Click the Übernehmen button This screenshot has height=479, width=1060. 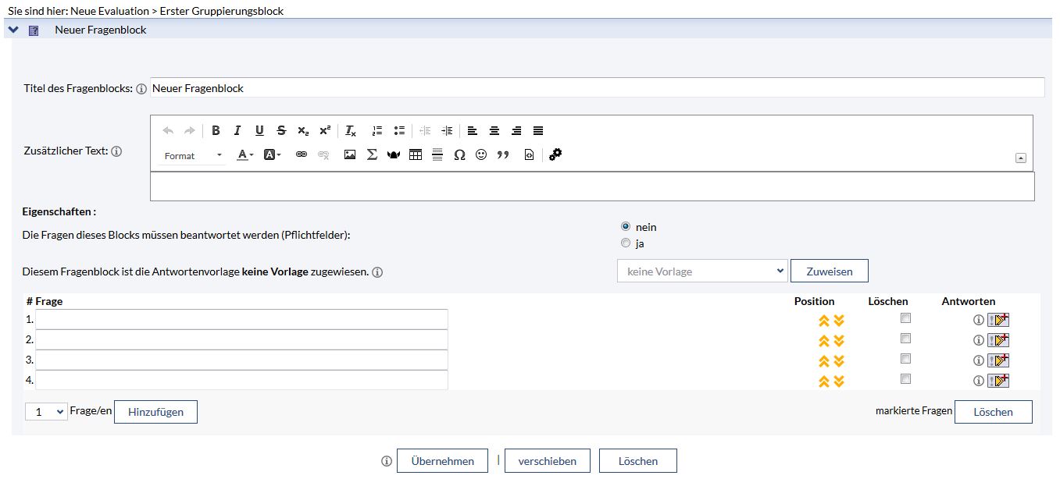coord(442,461)
